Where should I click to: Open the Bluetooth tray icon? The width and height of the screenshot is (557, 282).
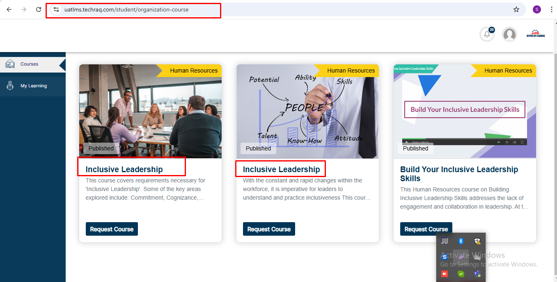point(461,241)
